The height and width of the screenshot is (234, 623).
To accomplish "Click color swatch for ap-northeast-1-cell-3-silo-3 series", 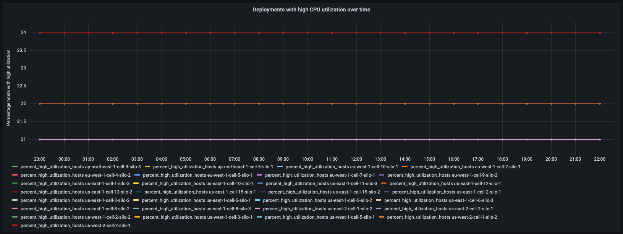I will [x=15, y=167].
